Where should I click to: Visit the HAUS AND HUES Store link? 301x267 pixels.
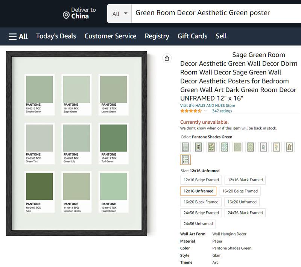tap(208, 106)
